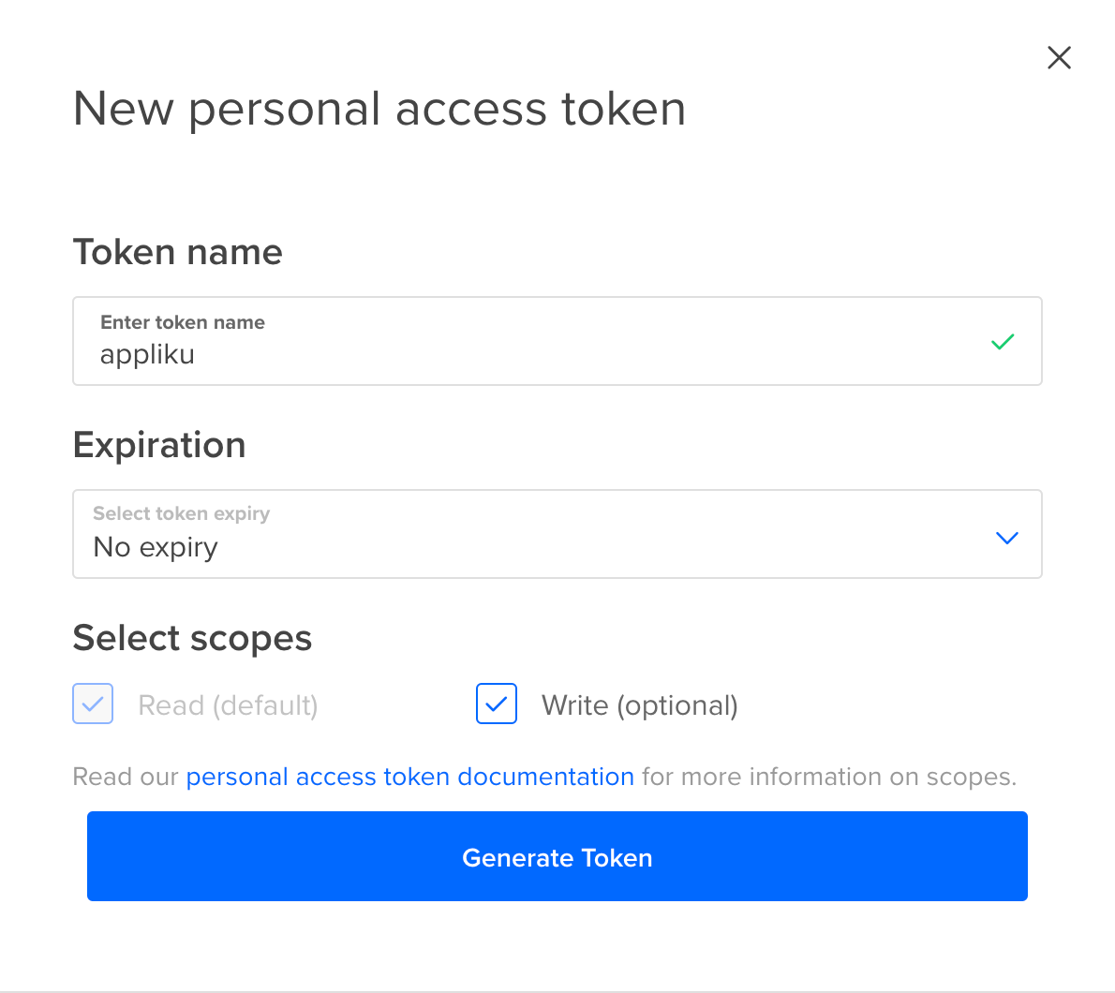This screenshot has width=1115, height=993.
Task: Toggle the Write (optional) scope checkbox
Action: tap(497, 704)
